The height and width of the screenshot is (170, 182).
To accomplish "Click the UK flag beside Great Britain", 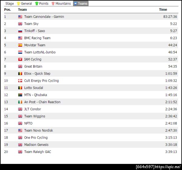I will (20, 66).
